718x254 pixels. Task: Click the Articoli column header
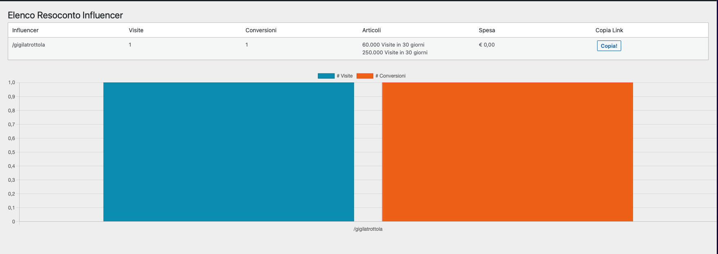point(372,30)
